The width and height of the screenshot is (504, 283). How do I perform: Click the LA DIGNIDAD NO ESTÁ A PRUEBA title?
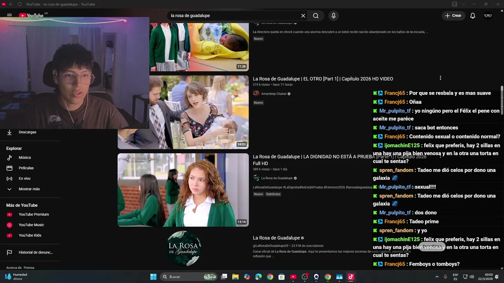pyautogui.click(x=339, y=160)
